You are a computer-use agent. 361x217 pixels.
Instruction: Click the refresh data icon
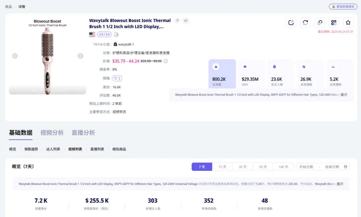(305, 23)
